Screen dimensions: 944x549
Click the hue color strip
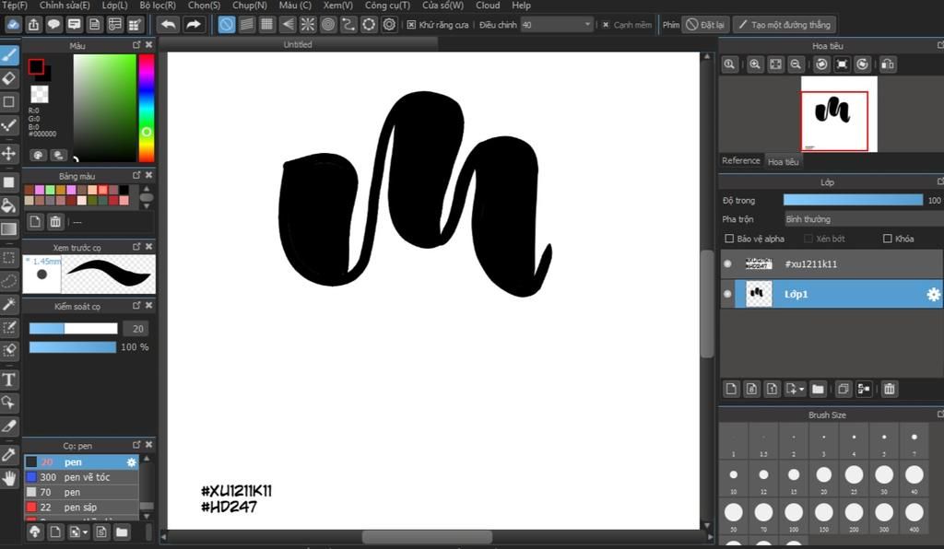click(x=147, y=108)
